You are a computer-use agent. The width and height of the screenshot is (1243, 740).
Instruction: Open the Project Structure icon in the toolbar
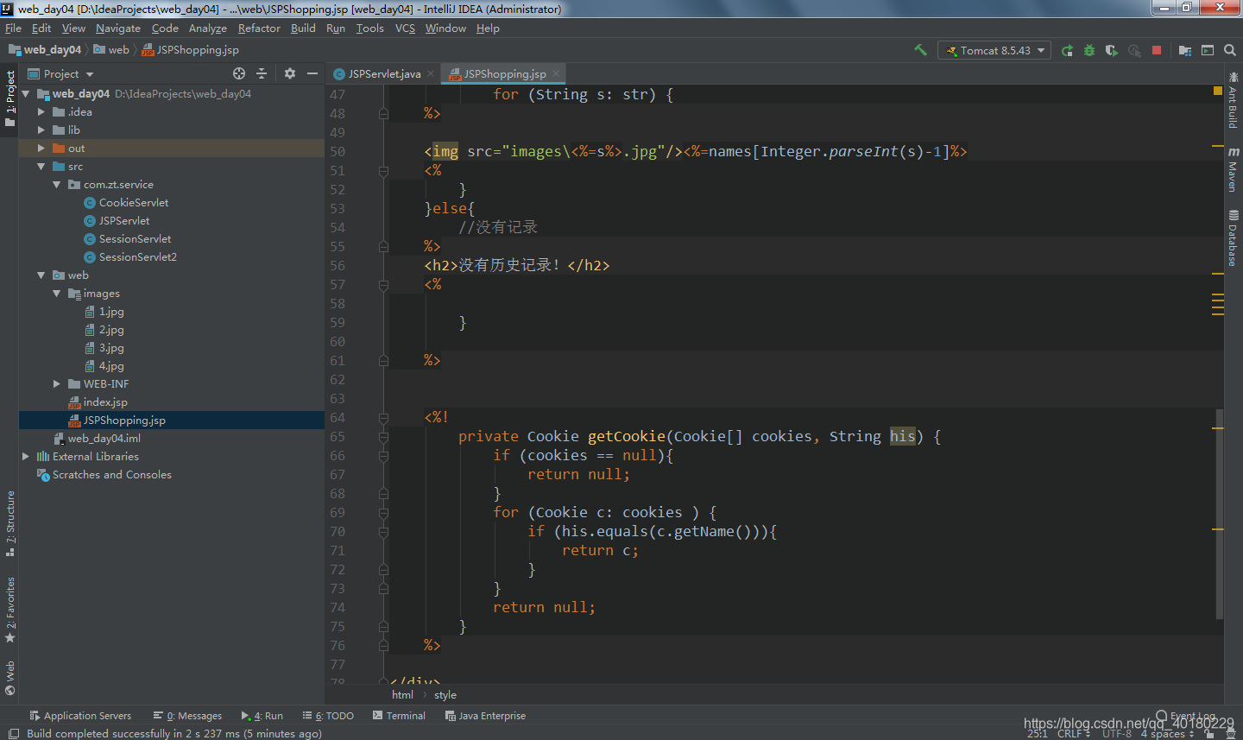tap(1185, 50)
